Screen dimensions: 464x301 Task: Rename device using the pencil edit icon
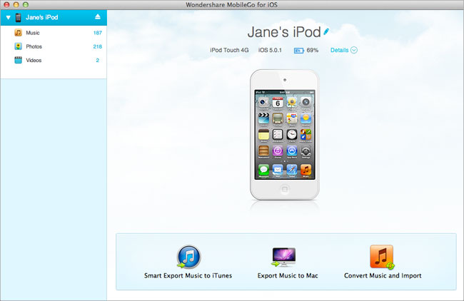326,31
